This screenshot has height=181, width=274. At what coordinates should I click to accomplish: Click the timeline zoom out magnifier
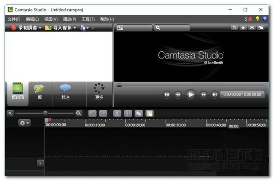pos(10,113)
